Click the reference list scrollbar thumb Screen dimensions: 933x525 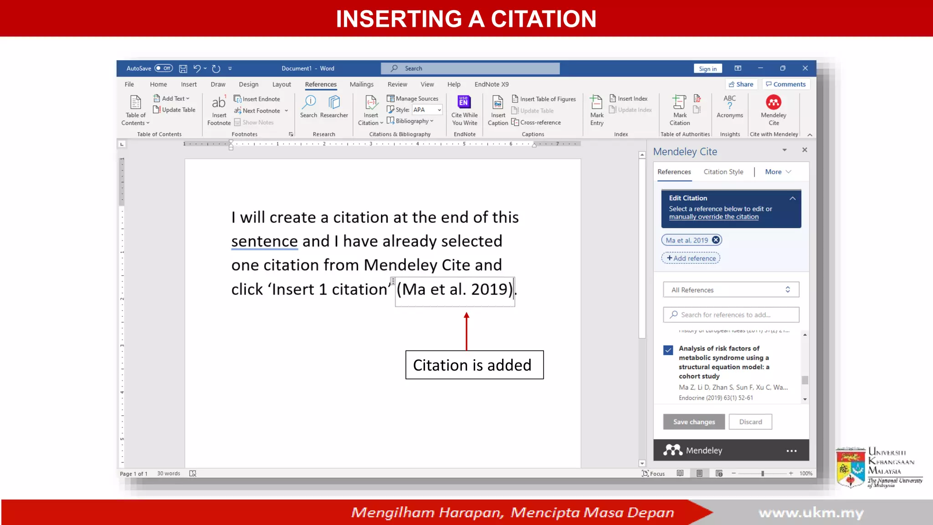[x=805, y=380]
